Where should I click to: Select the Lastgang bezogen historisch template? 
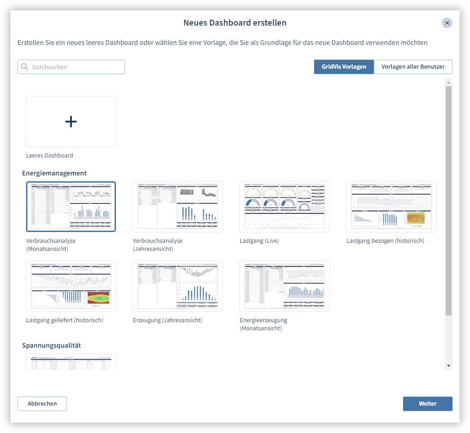click(x=391, y=206)
